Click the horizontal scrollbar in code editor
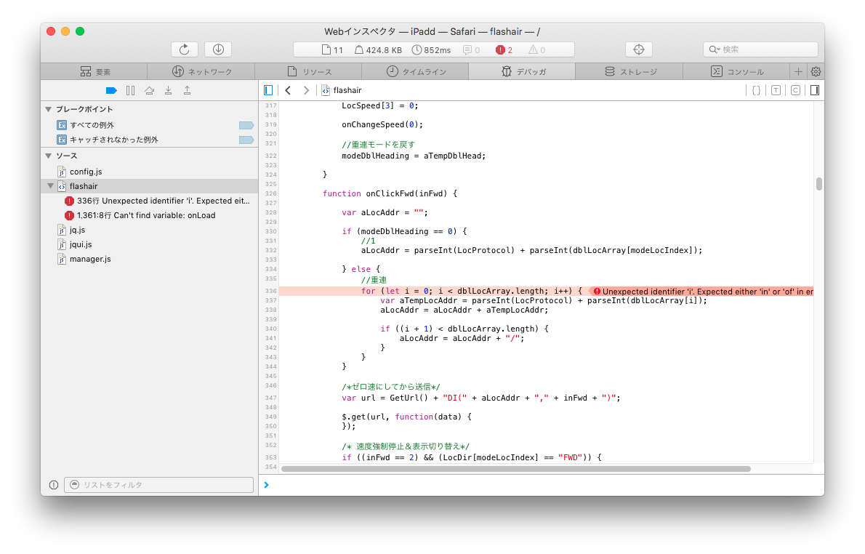Screen dimensions: 865x554 (516, 468)
